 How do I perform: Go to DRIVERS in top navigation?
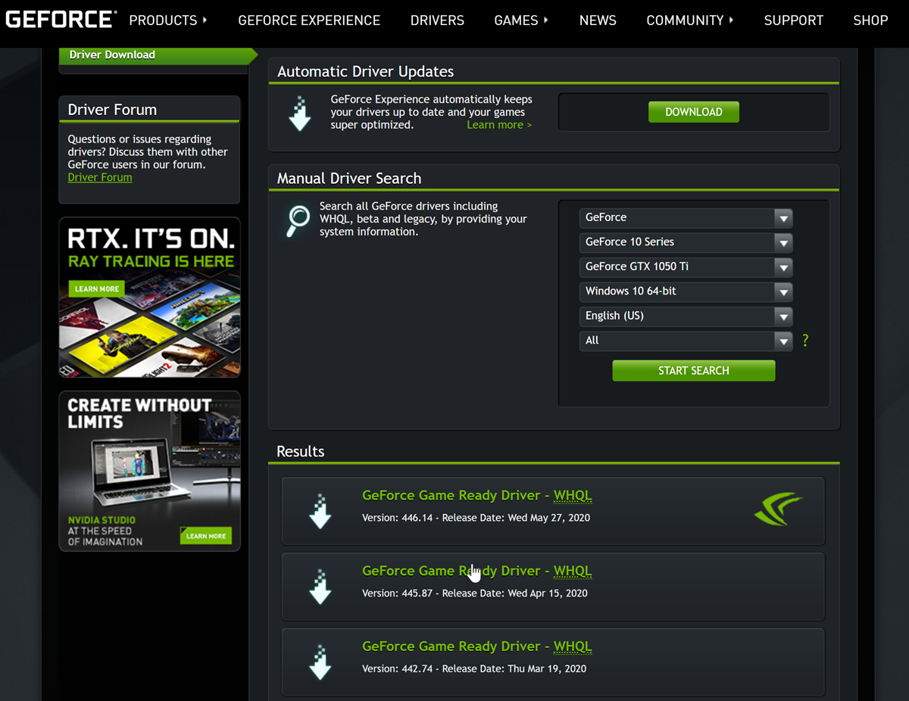point(437,20)
